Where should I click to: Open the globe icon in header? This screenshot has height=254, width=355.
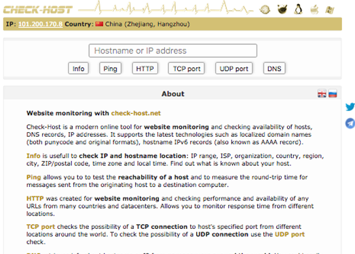pos(265,9)
